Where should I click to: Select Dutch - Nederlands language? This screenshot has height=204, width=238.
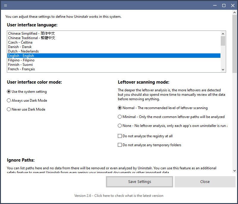pos(114,51)
